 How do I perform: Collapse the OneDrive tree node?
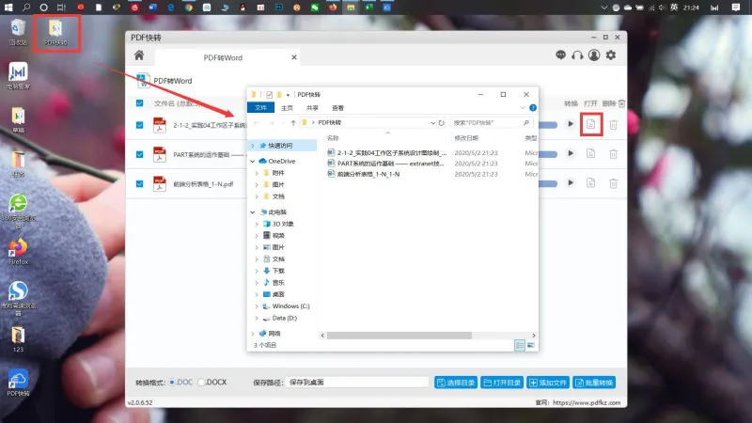253,161
